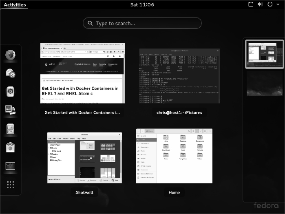Switch to the second empty workspace

click(x=265, y=84)
